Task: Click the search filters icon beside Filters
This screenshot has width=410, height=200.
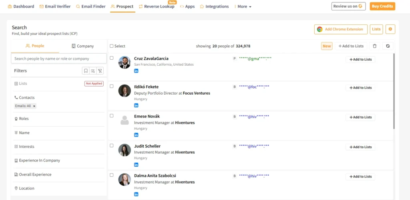Action: pyautogui.click(x=93, y=71)
